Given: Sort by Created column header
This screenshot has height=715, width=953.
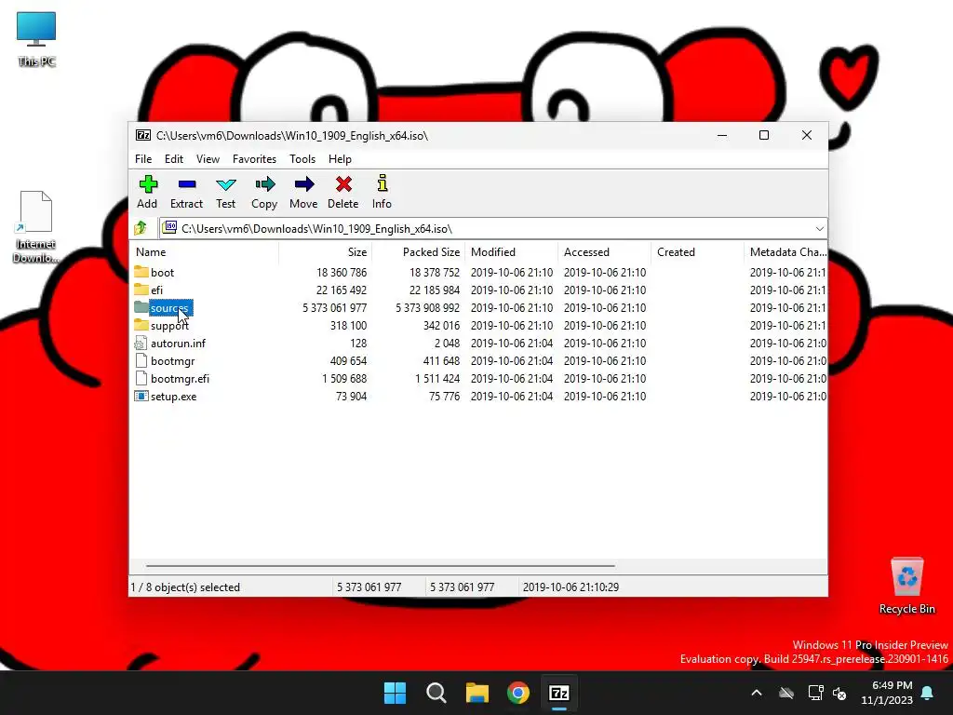Looking at the screenshot, I should 697,251.
